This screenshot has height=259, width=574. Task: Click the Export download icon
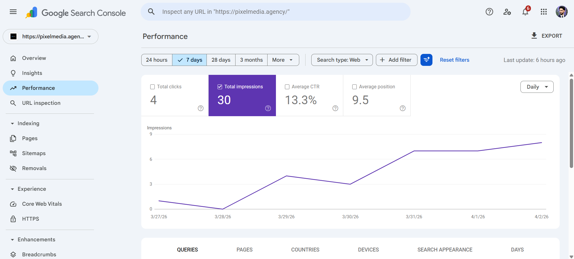(534, 36)
